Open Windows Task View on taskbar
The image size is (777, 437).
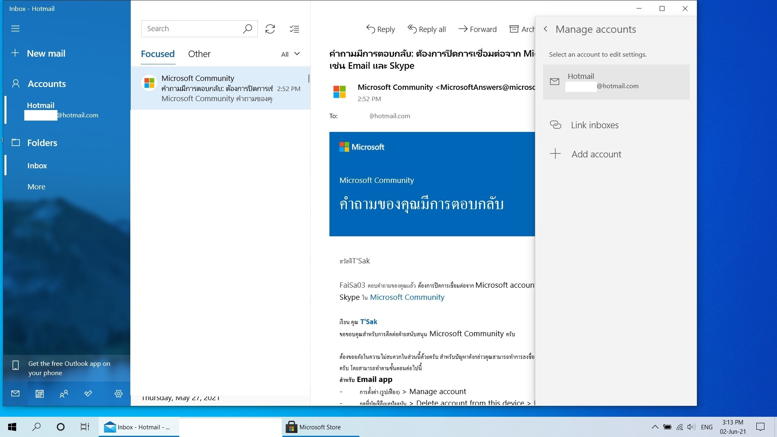click(x=85, y=427)
